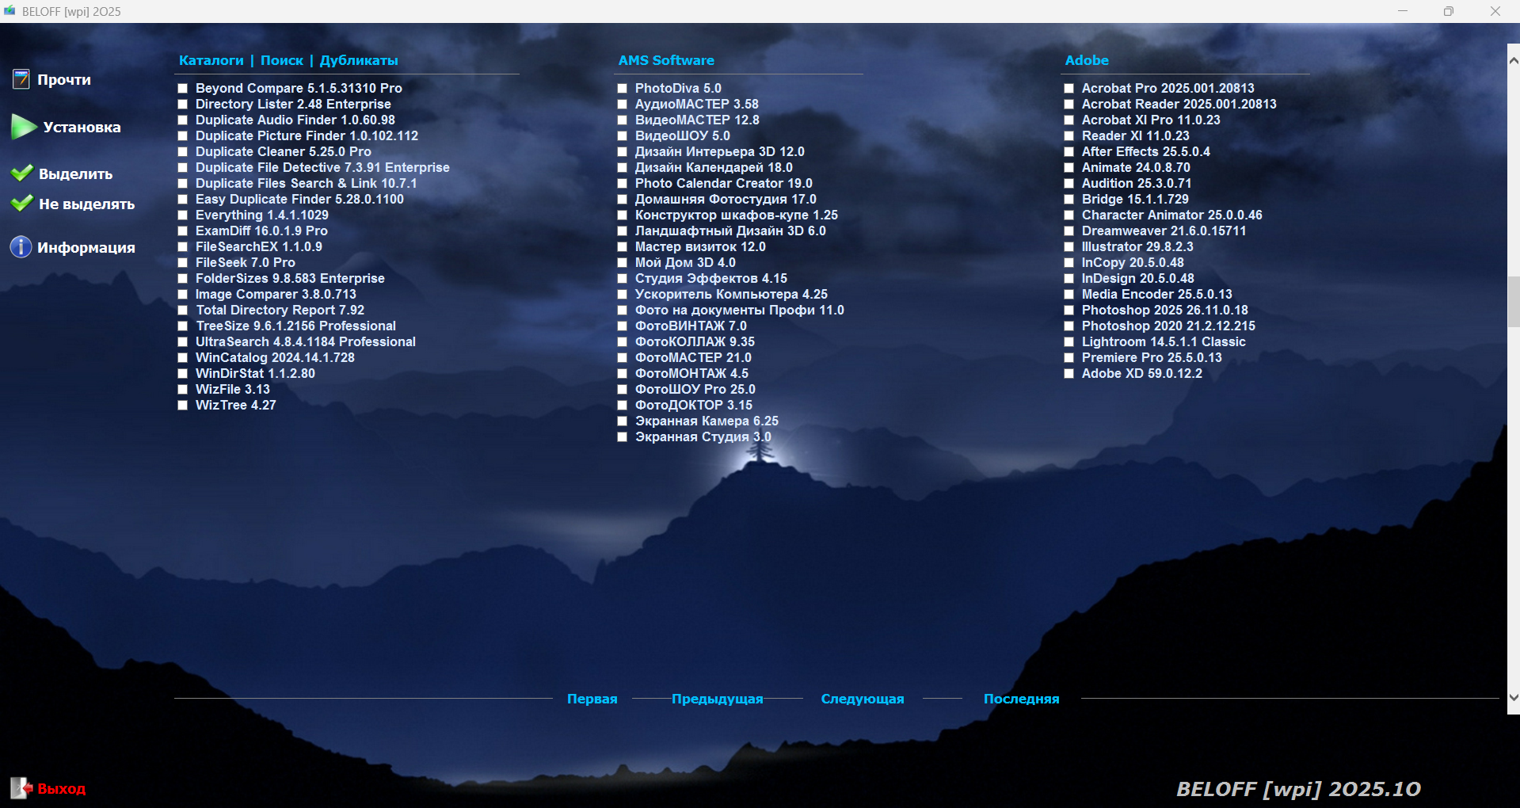Jump to the Последняя page
This screenshot has height=808, width=1520.
point(1021,699)
